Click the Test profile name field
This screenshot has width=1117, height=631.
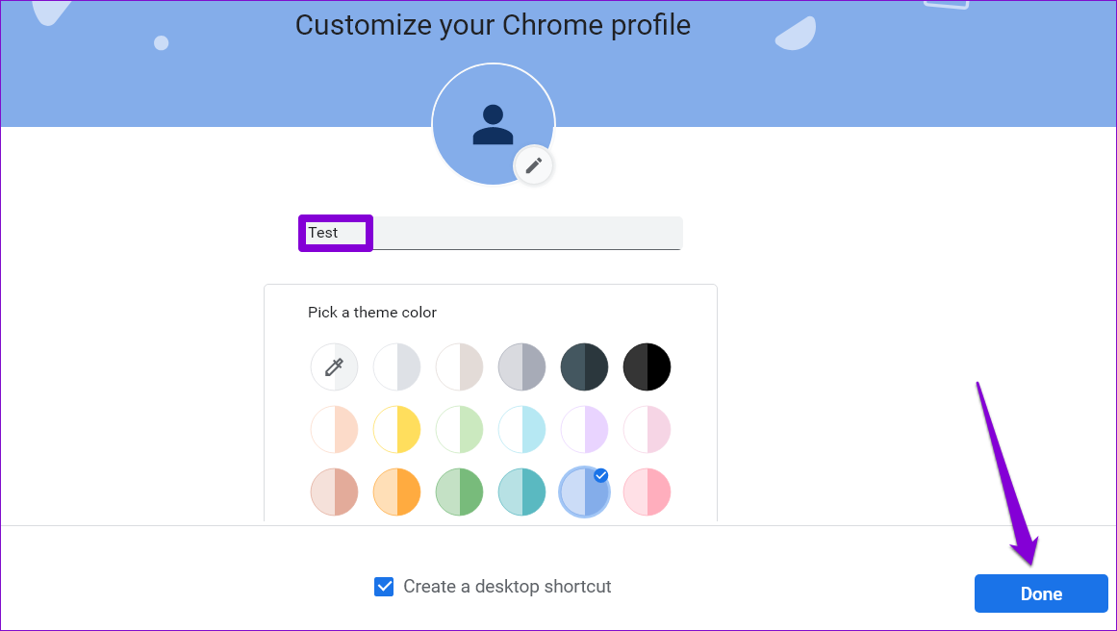(x=491, y=233)
